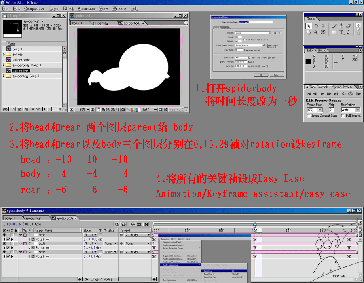Select the Type tool
The height and width of the screenshot is (283, 364).
coord(341,32)
